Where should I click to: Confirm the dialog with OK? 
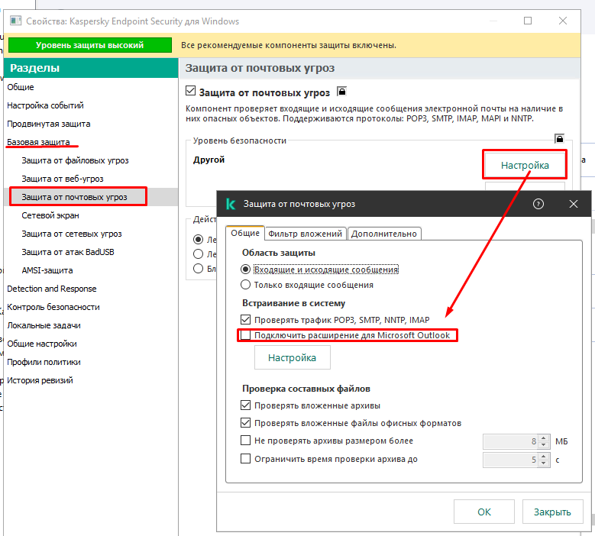click(483, 512)
